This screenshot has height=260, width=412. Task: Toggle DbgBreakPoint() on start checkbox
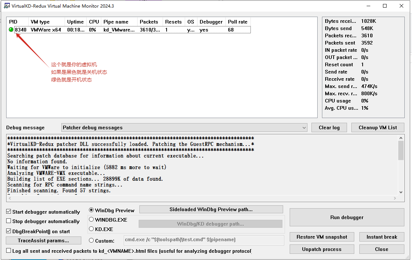[9, 231]
